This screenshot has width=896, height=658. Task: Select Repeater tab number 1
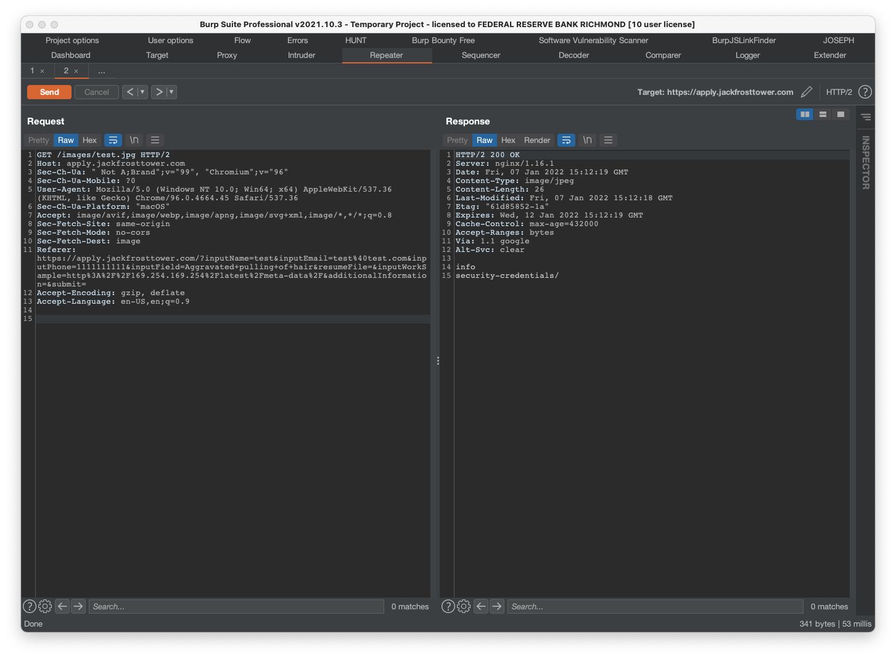32,70
